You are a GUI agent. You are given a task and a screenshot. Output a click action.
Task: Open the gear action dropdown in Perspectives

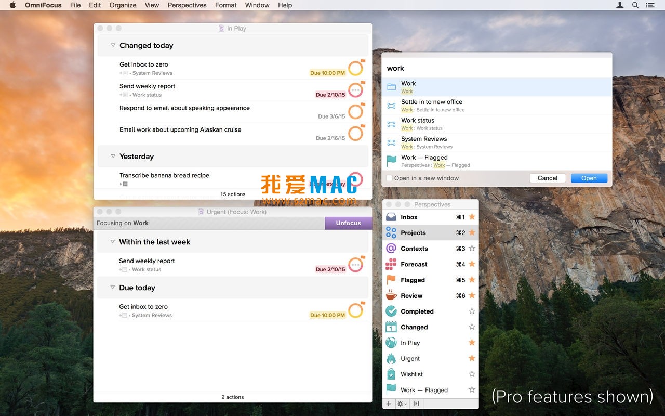point(402,404)
